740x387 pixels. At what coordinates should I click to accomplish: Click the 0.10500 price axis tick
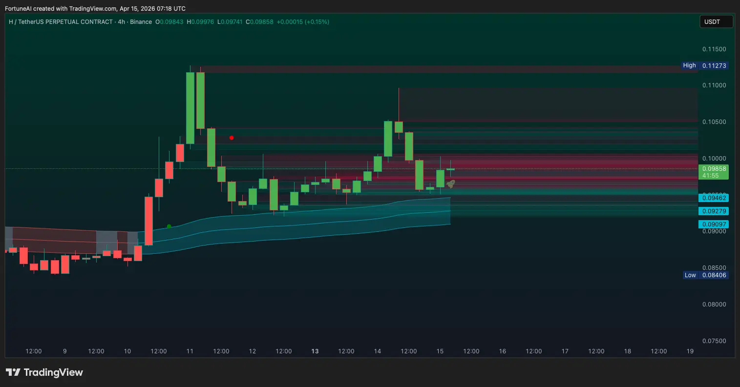pos(714,122)
